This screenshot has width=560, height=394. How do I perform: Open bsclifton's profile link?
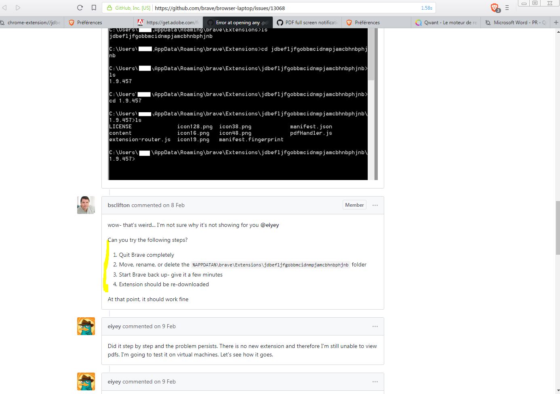(119, 205)
